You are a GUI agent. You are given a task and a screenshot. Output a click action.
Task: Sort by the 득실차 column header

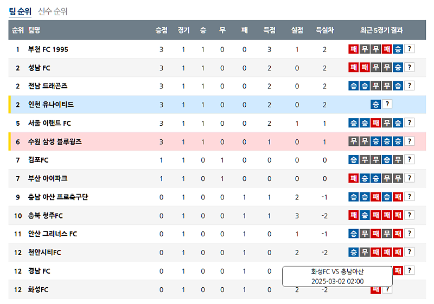coord(324,30)
